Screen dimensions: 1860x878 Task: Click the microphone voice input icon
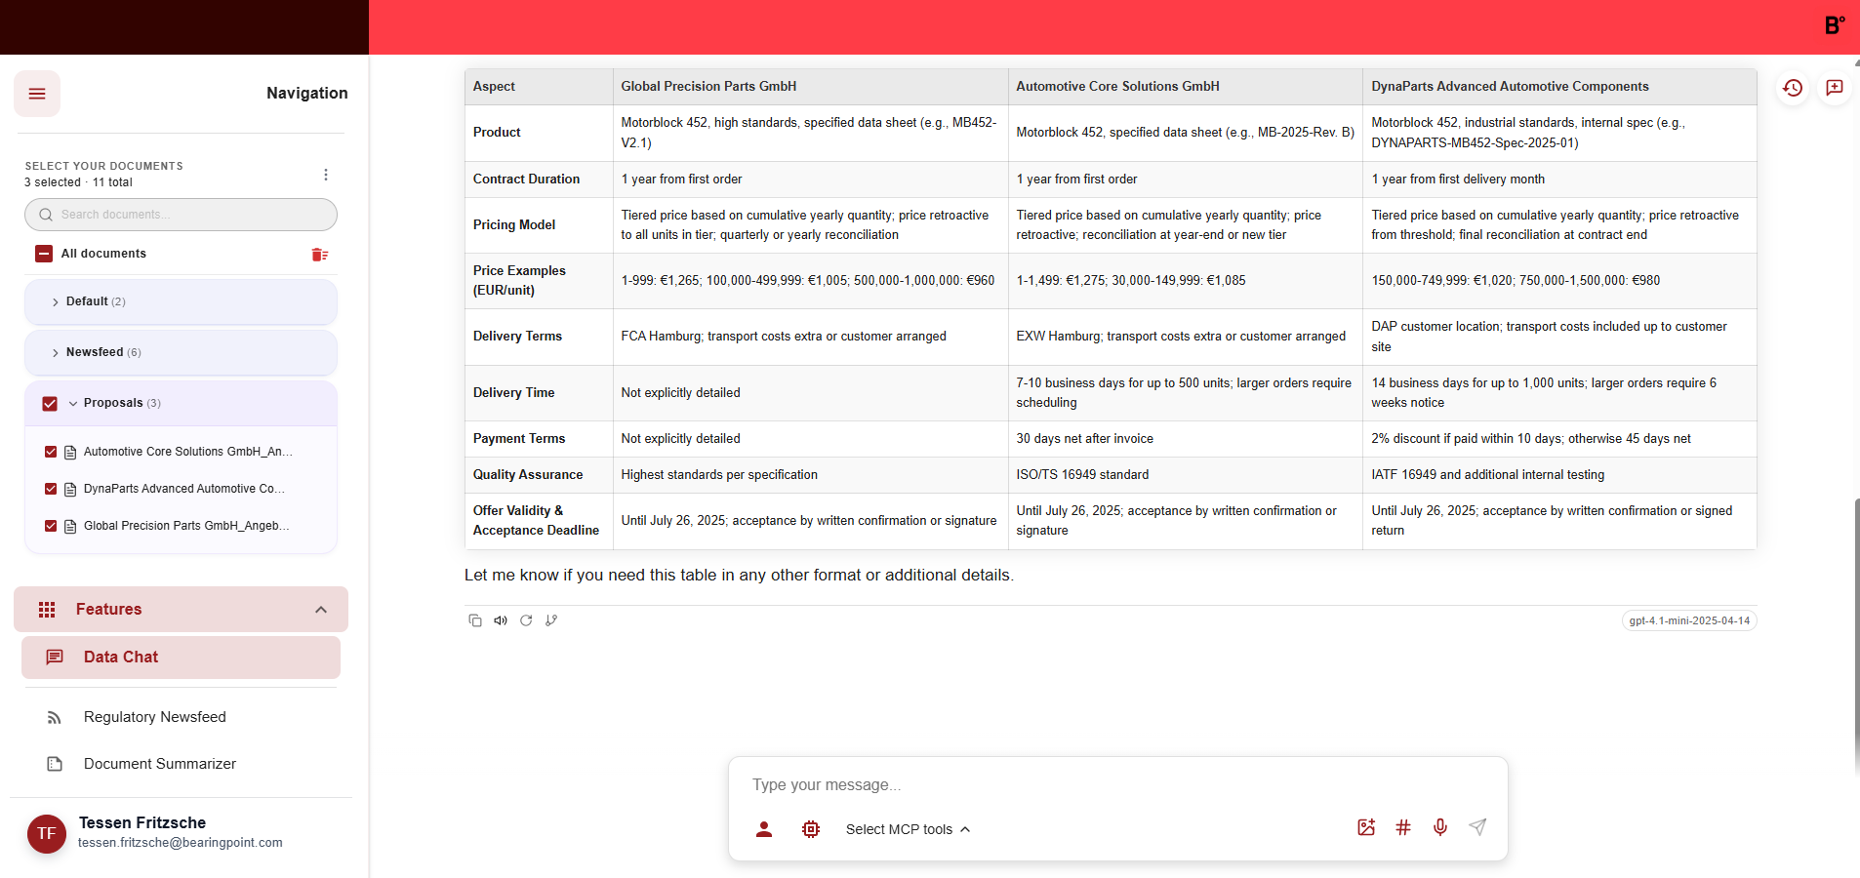(x=1440, y=828)
